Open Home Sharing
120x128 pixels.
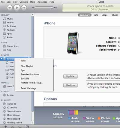tap(9, 86)
